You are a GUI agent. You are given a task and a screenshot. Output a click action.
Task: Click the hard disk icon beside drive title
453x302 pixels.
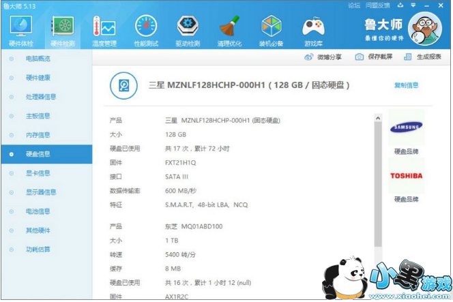tap(123, 86)
